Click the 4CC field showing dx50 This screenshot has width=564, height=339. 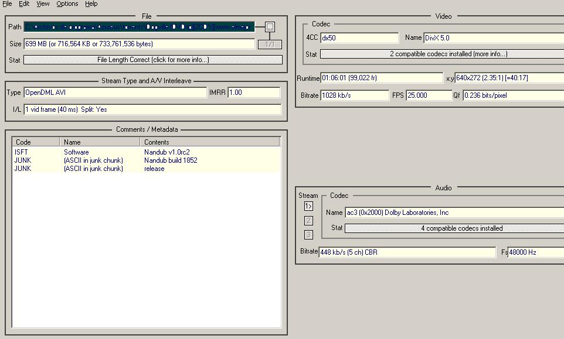(359, 37)
